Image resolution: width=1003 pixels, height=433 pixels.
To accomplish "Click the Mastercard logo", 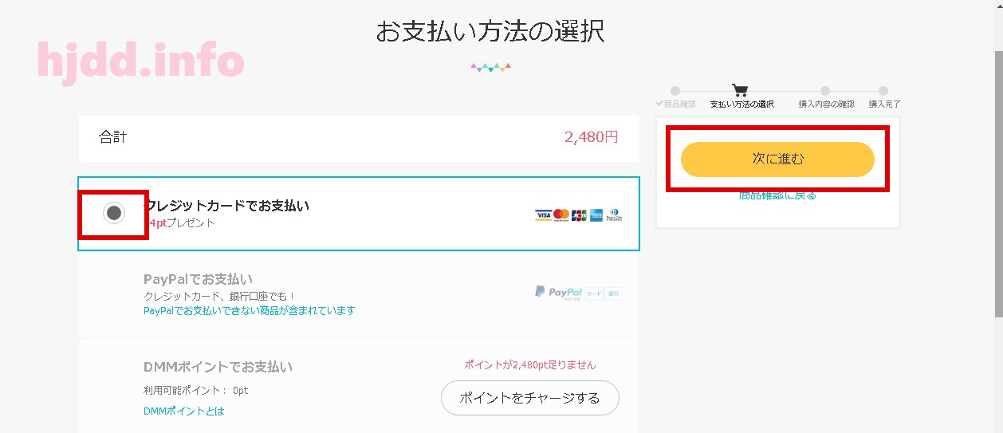I will point(561,215).
